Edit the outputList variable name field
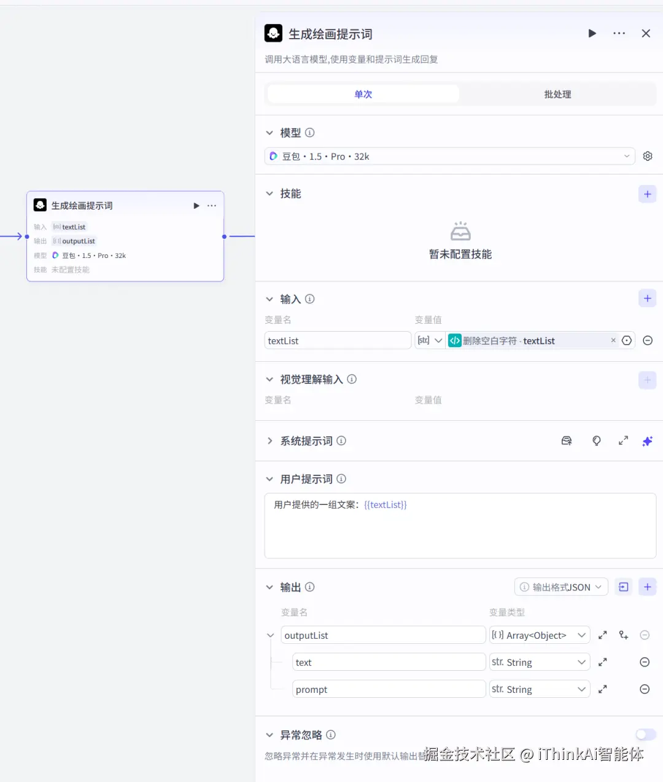This screenshot has height=782, width=663. [x=383, y=635]
